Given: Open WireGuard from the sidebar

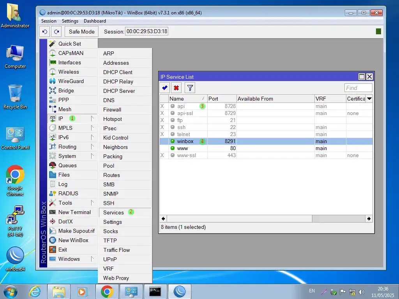Looking at the screenshot, I should click(71, 81).
